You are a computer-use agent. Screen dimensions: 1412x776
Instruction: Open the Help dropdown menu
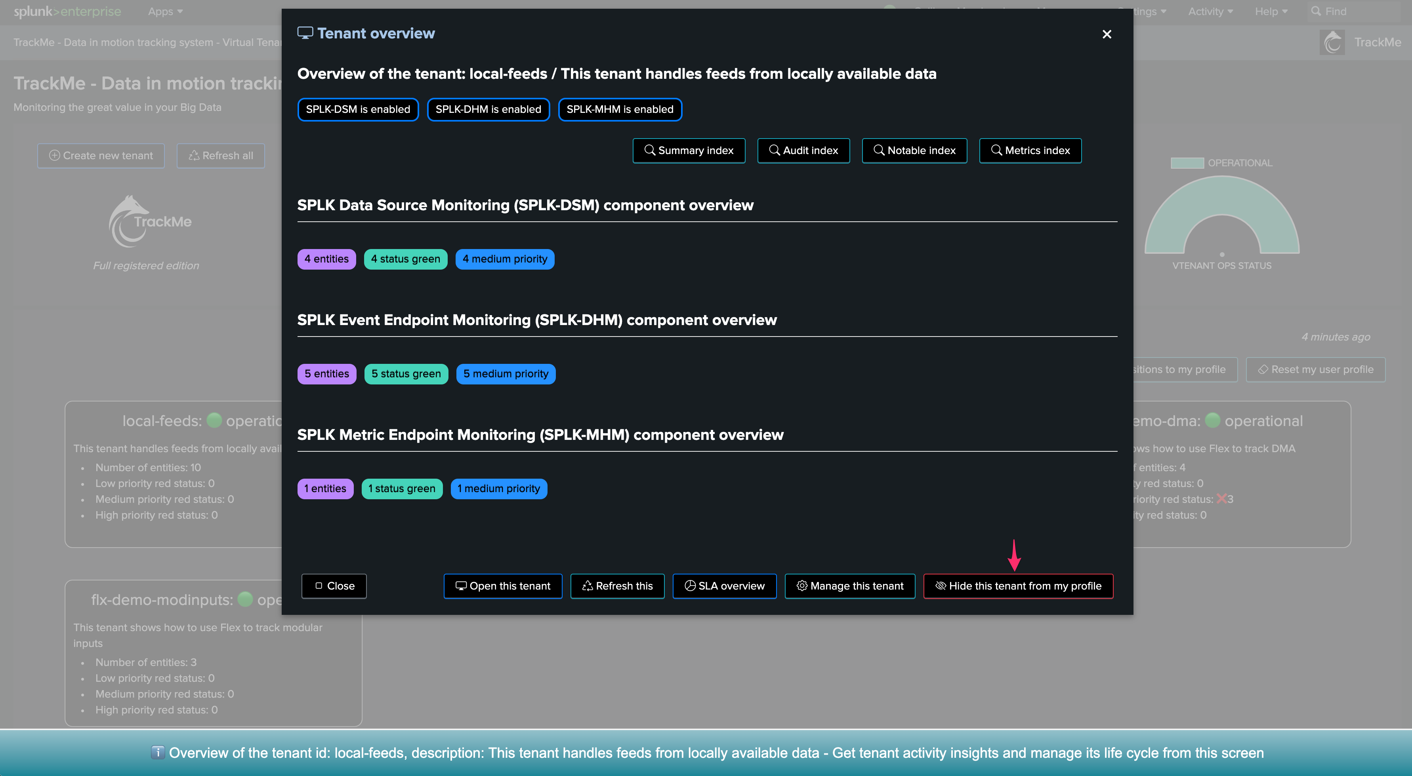tap(1271, 11)
